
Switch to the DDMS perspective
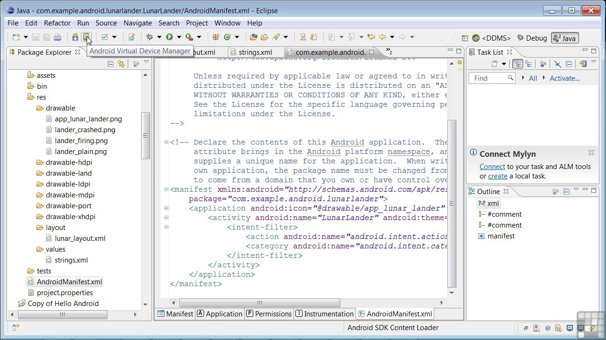(491, 38)
